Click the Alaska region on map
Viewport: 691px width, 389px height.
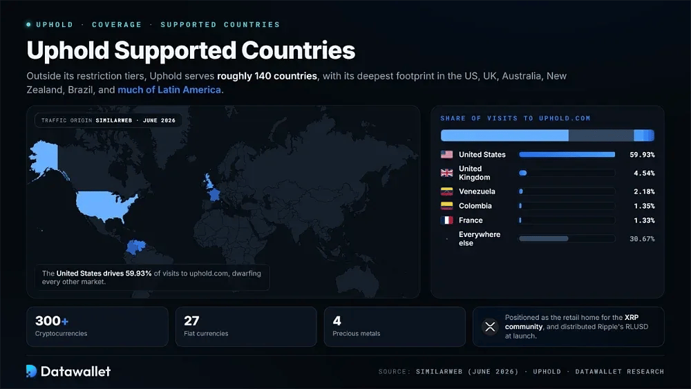(x=44, y=158)
